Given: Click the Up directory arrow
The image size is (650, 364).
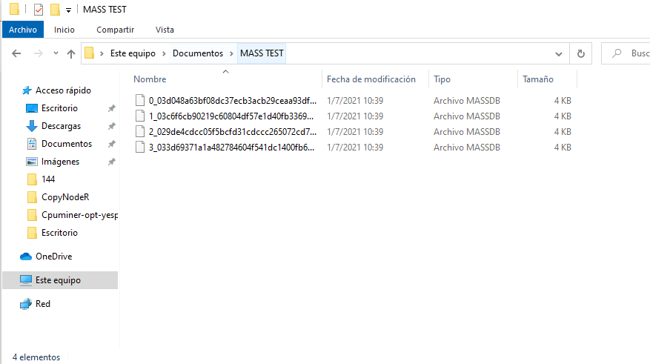Looking at the screenshot, I should point(71,53).
